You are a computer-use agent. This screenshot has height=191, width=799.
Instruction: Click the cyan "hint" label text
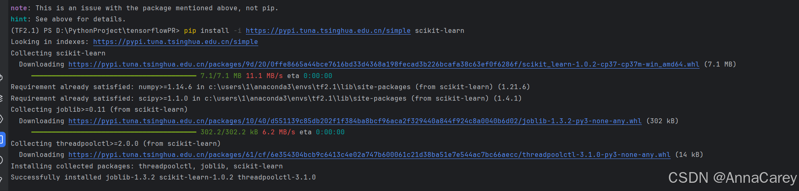click(19, 19)
